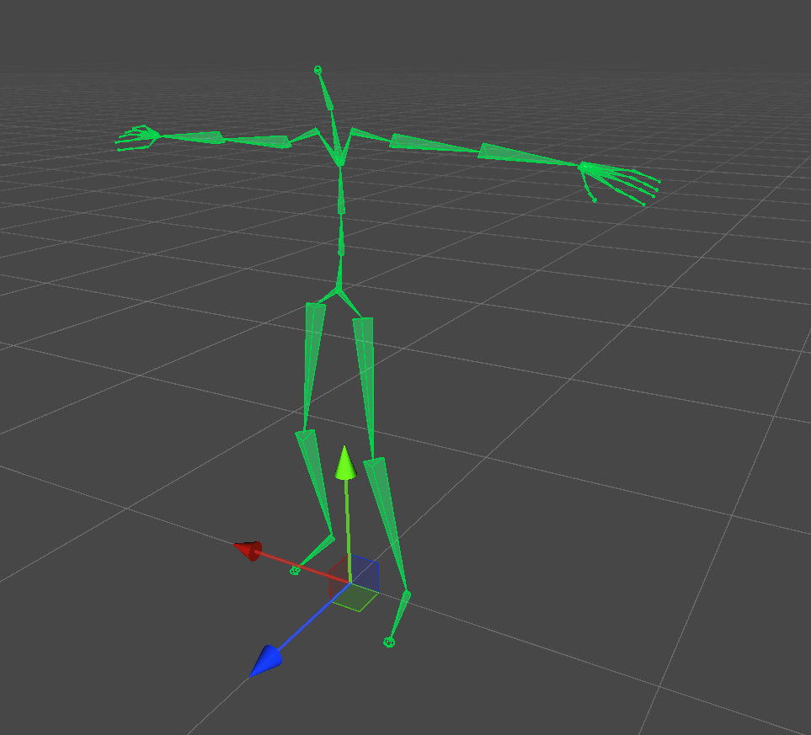Select the clavicle bone of the farther arm
Image resolution: width=811 pixels, height=735 pixels.
click(304, 135)
